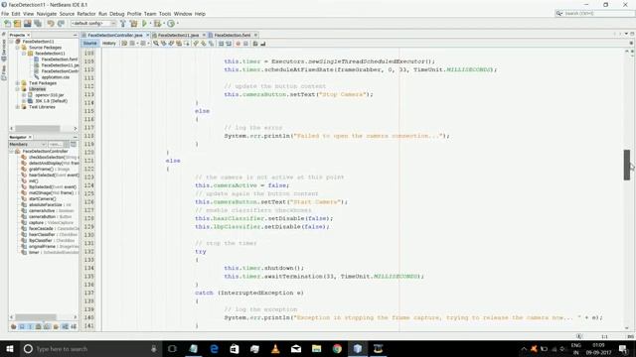Minimize the Projects panel
Viewport: 636px width, 357px height.
tap(76, 36)
